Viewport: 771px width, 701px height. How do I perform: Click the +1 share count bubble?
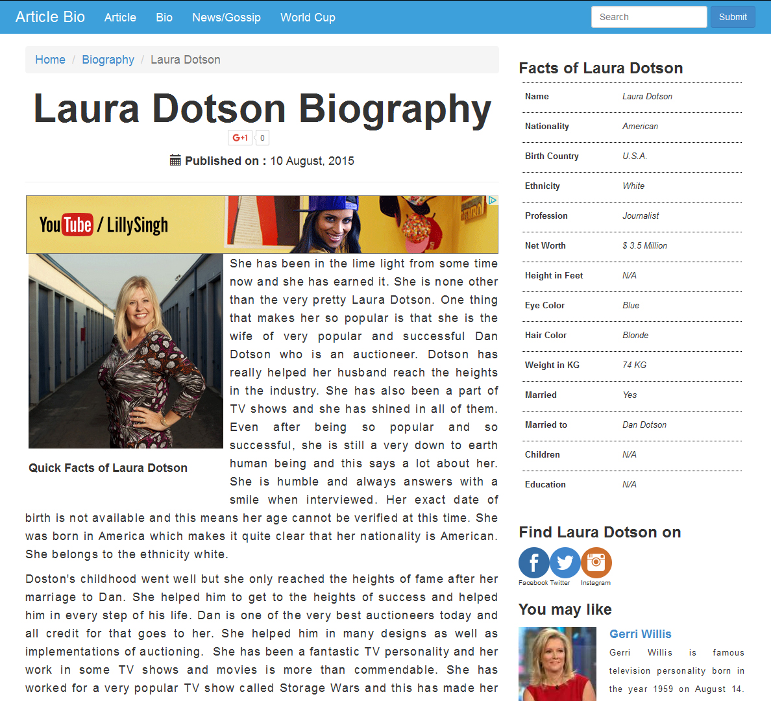[262, 138]
